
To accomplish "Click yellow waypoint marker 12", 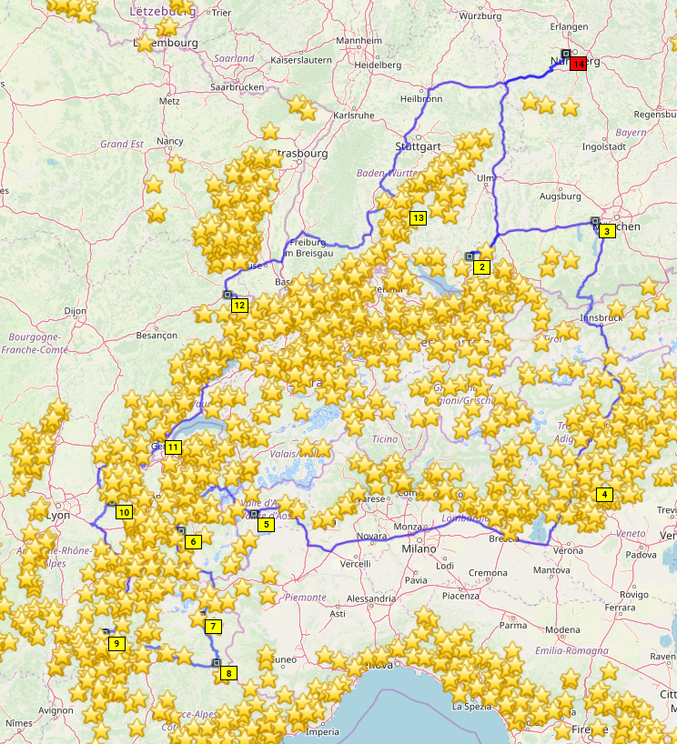I will click(239, 306).
